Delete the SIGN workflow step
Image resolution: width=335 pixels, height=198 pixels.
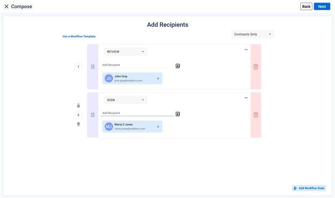pos(256,115)
